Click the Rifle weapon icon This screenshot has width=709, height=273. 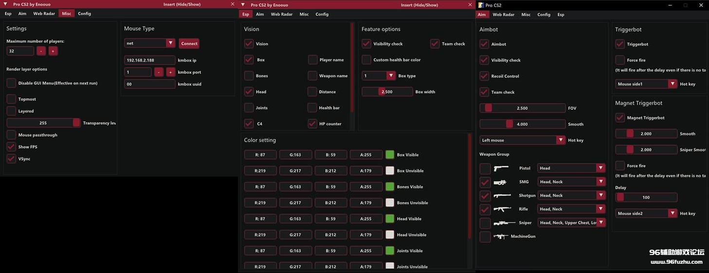click(502, 209)
